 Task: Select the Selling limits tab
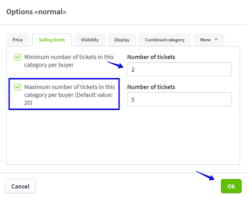coord(52,40)
